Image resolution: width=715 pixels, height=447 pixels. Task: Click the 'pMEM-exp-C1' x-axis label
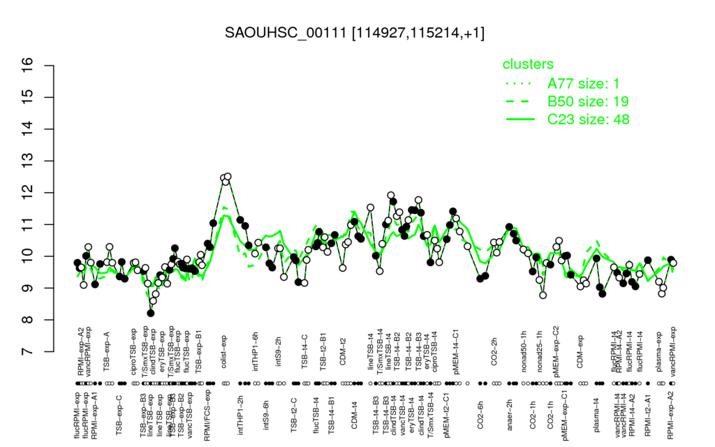tap(566, 415)
